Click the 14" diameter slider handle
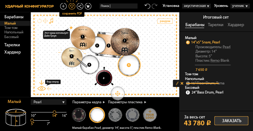The width and height of the screenshot is (253, 131). click(x=55, y=112)
